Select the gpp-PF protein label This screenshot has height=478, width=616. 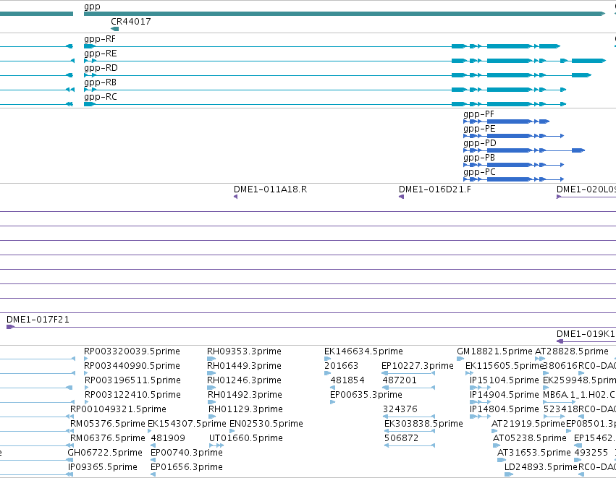click(479, 114)
